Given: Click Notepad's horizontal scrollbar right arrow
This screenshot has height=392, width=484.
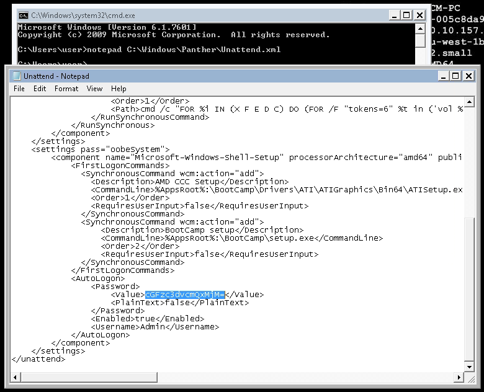Looking at the screenshot, I should 459,376.
